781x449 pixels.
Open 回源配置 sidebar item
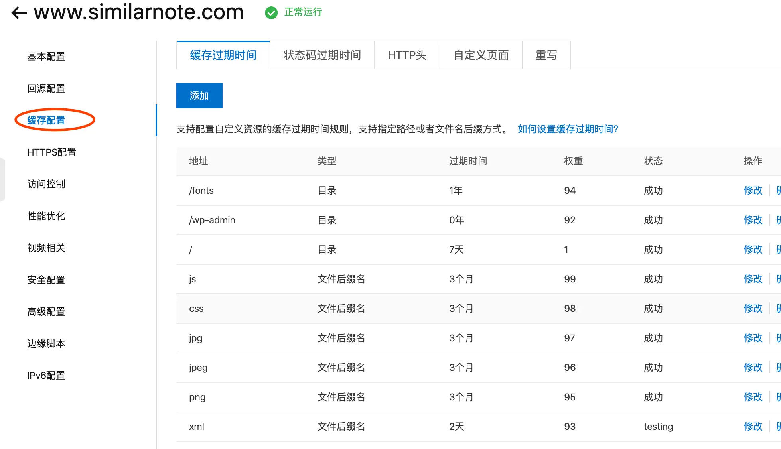coord(46,89)
